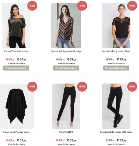Open Meer informatie for Supertrash Poncho black
Image resolution: width=139 pixels, height=146 pixels.
pyautogui.click(x=16, y=144)
